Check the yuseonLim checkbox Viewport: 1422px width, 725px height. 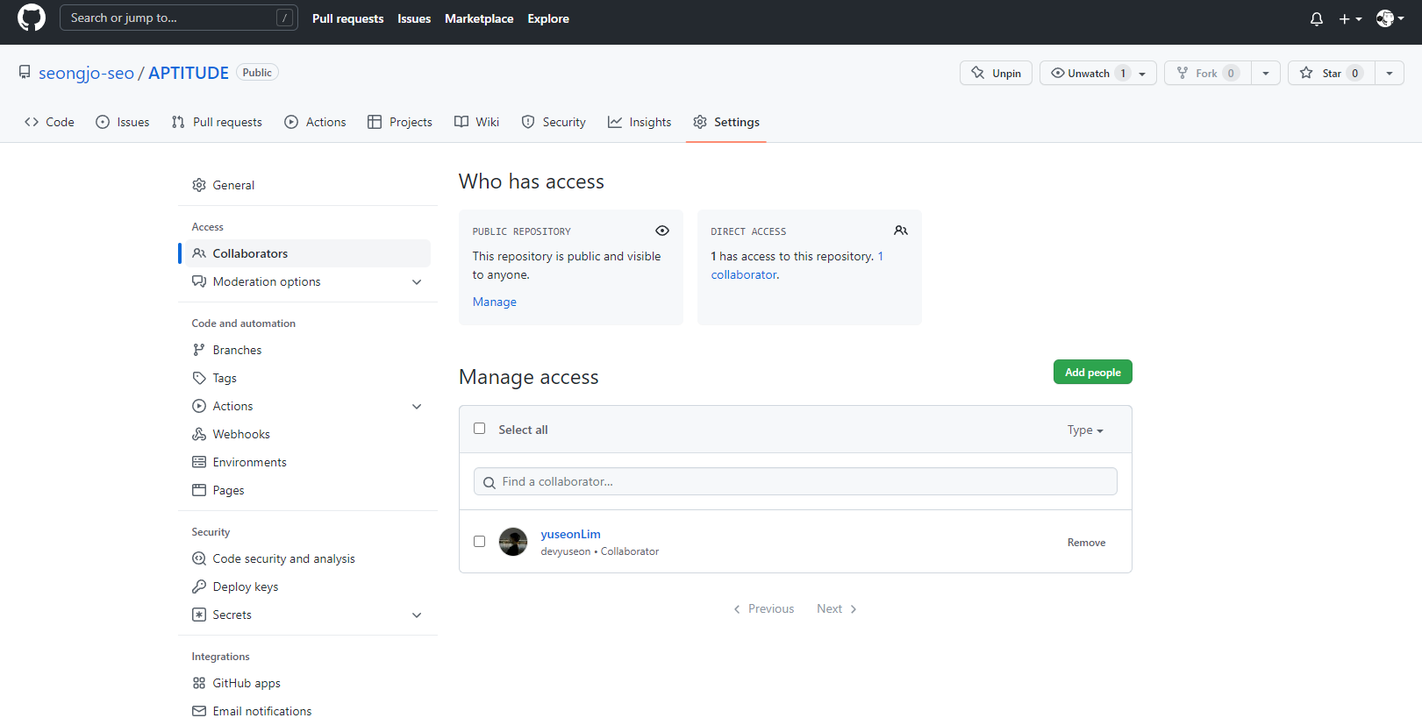click(479, 541)
